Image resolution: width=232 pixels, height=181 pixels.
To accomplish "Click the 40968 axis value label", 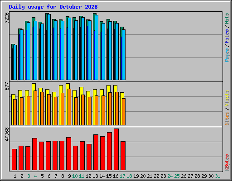I will [x=7, y=134].
